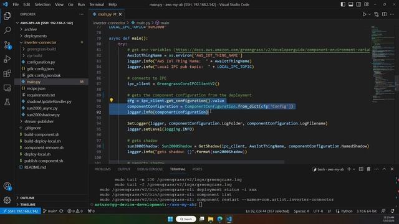
Task: Open Remote Explorer view
Action: pos(7,88)
